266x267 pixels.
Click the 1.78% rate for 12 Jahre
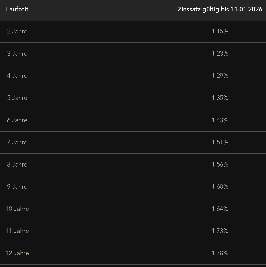pos(220,253)
